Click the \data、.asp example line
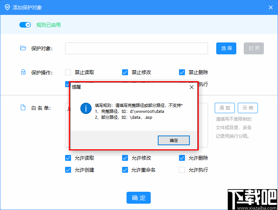 (124, 117)
